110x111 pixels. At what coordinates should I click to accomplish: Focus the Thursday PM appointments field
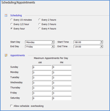(x=62, y=88)
